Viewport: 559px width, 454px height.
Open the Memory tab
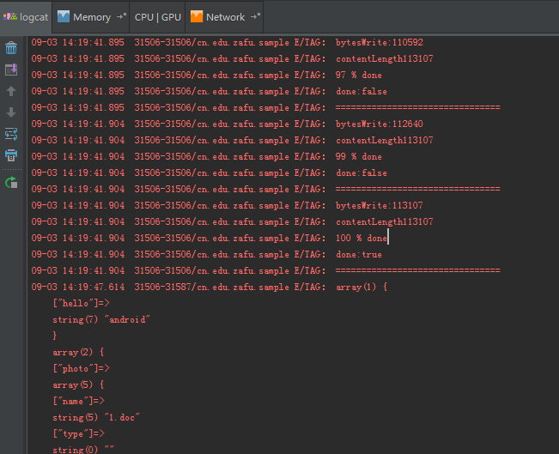pyautogui.click(x=91, y=17)
